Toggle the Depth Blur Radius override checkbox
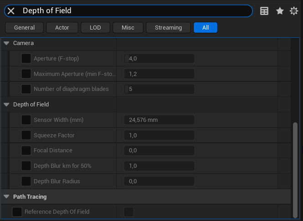The height and width of the screenshot is (221, 303). pos(26,181)
